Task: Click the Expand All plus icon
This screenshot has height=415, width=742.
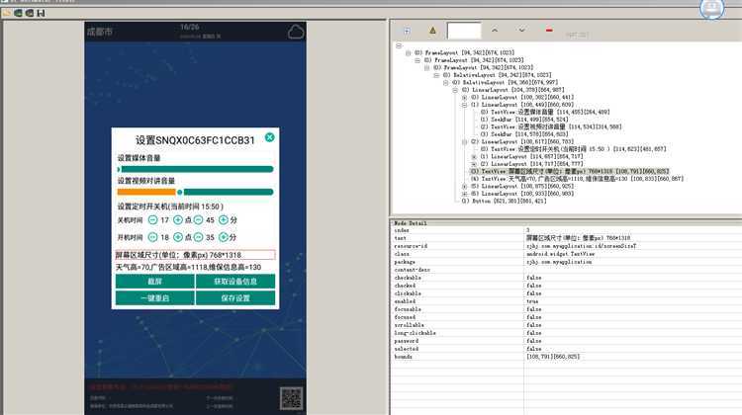Action: (407, 31)
